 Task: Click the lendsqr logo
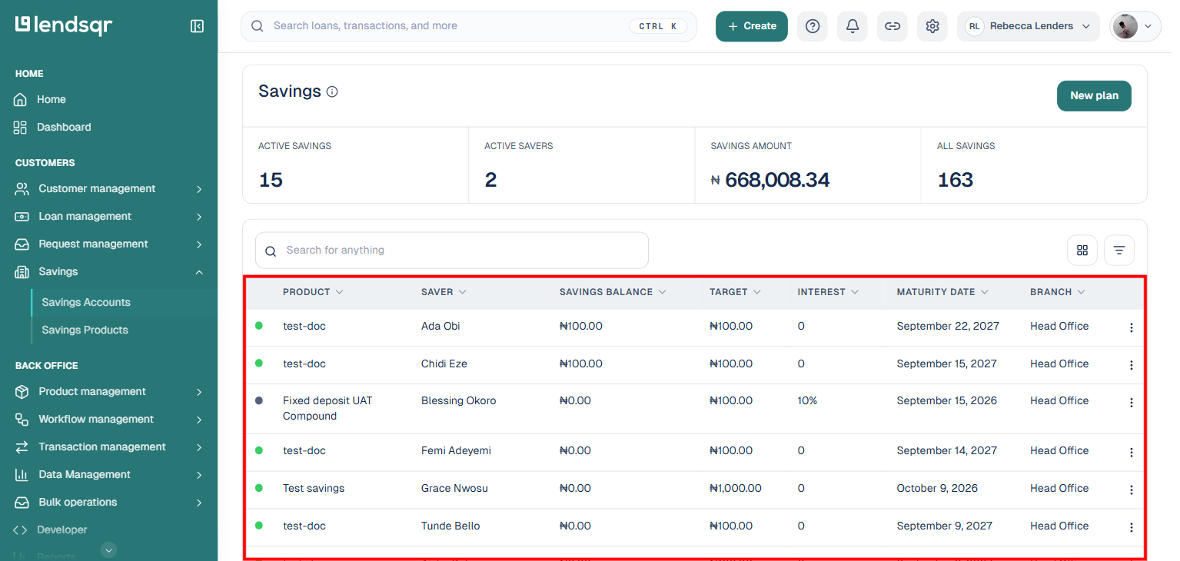[x=64, y=25]
